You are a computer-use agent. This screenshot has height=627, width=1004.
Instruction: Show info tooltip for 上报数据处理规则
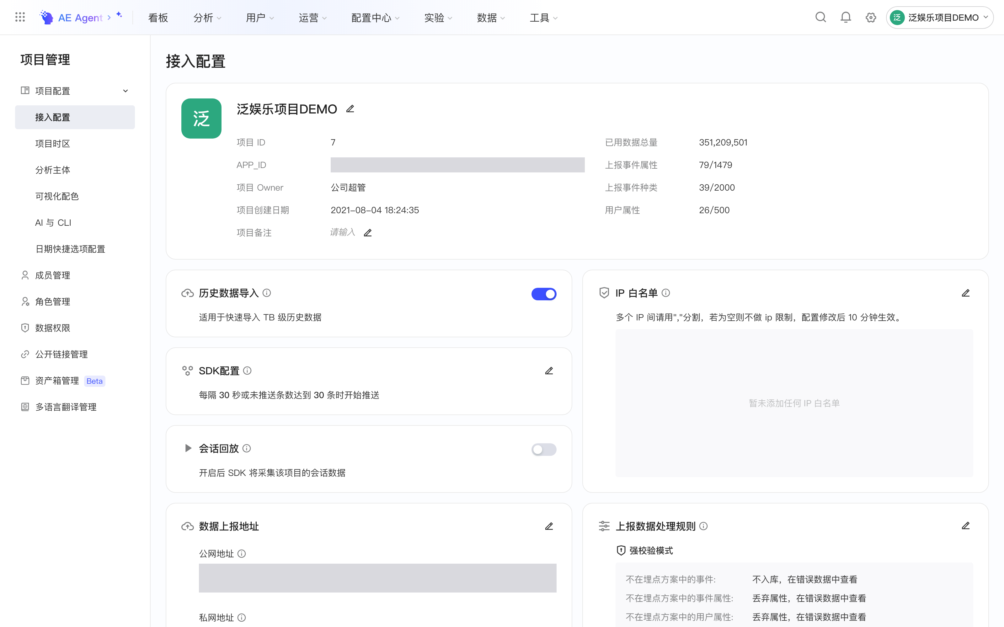click(704, 526)
